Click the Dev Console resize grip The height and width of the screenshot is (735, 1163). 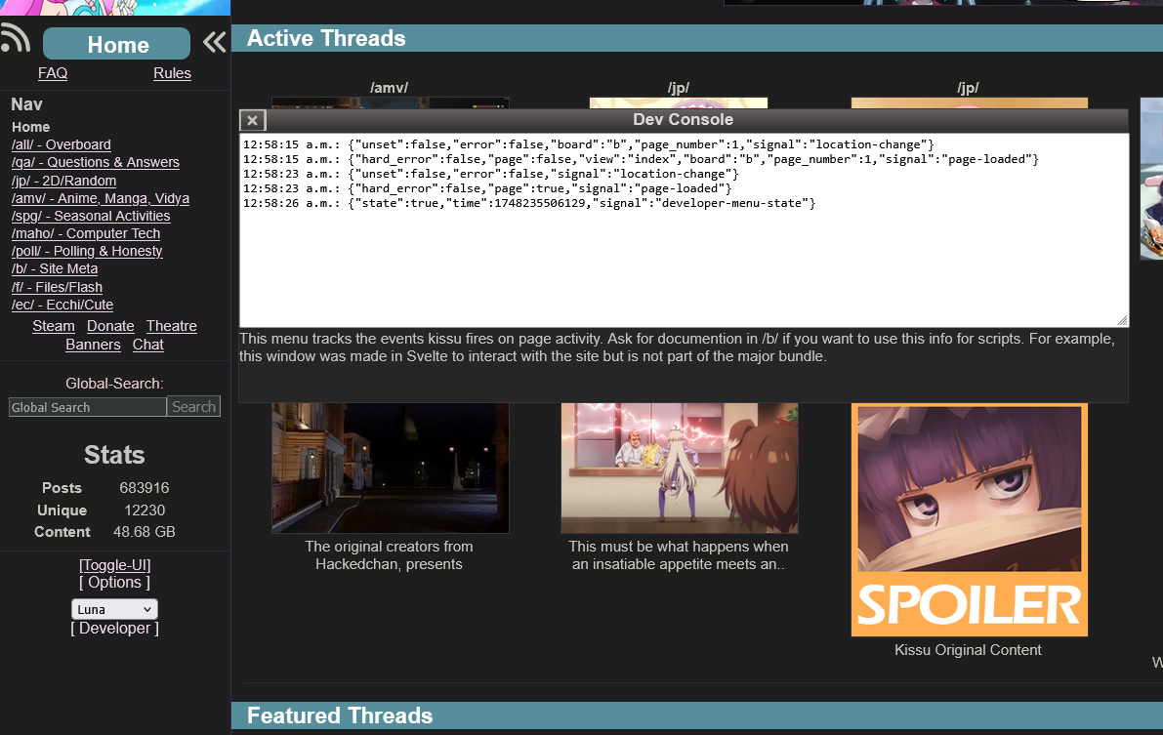click(1122, 320)
